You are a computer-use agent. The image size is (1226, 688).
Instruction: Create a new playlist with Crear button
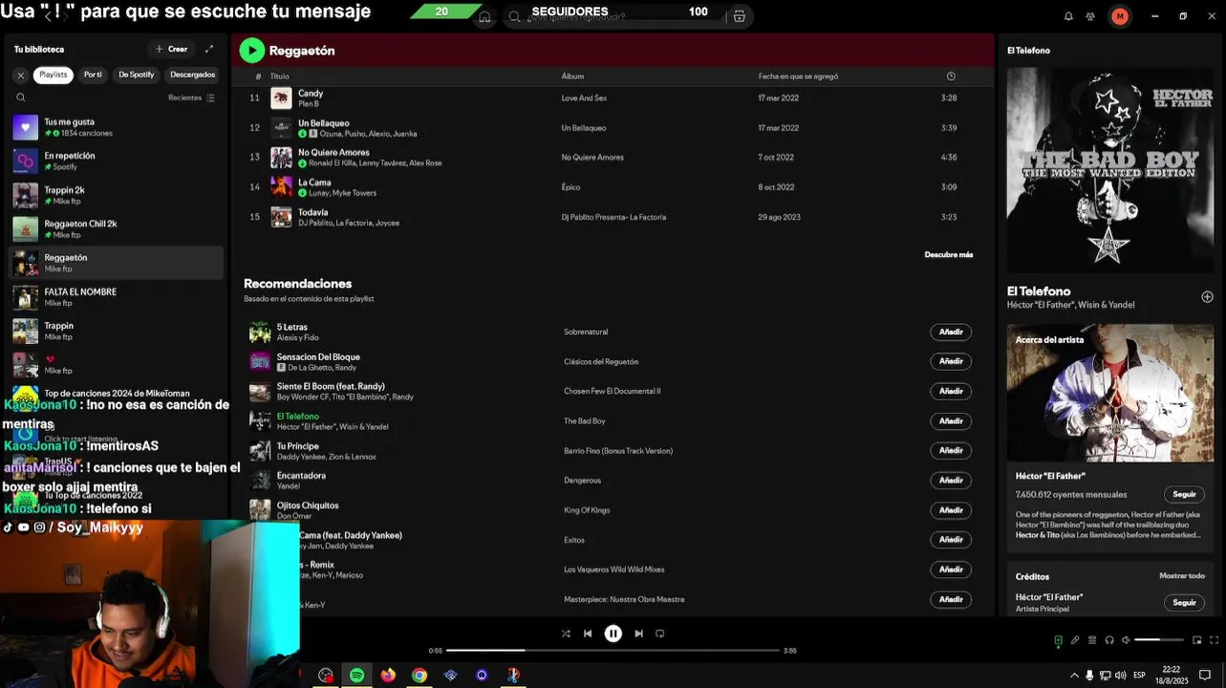click(171, 49)
